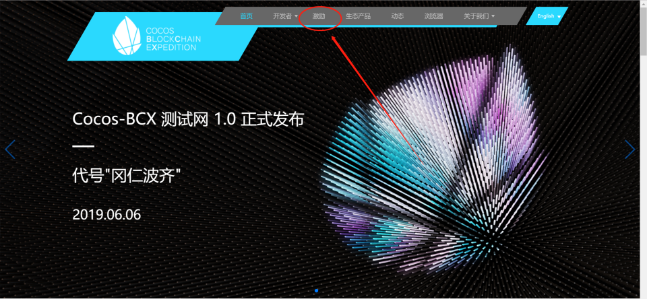
Task: Click the page vertical scrollbar thumb
Action: 643,31
